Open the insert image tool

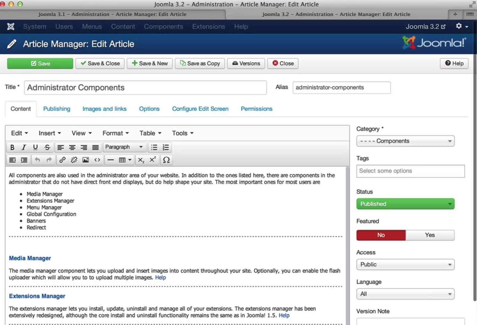(x=86, y=160)
